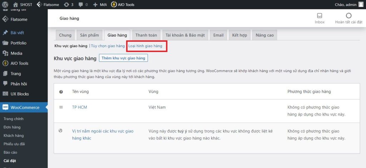Viewport: 366px width, 168px height.
Task: Open the Tài khoản & Bảo mật tab
Action: tap(185, 35)
